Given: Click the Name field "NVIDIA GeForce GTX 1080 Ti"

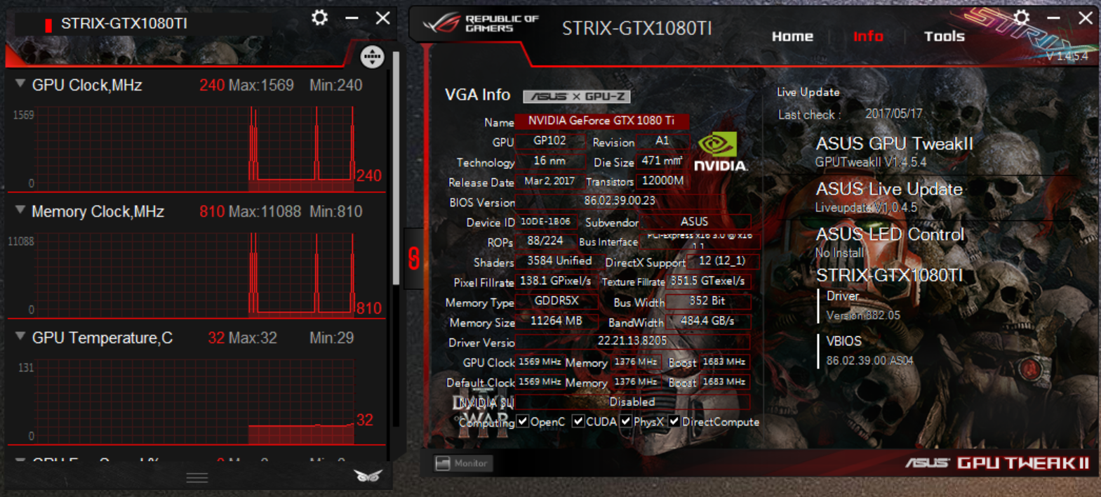Looking at the screenshot, I should point(601,121).
